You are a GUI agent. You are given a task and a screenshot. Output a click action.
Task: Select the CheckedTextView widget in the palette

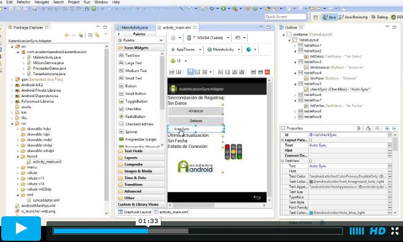[136, 124]
